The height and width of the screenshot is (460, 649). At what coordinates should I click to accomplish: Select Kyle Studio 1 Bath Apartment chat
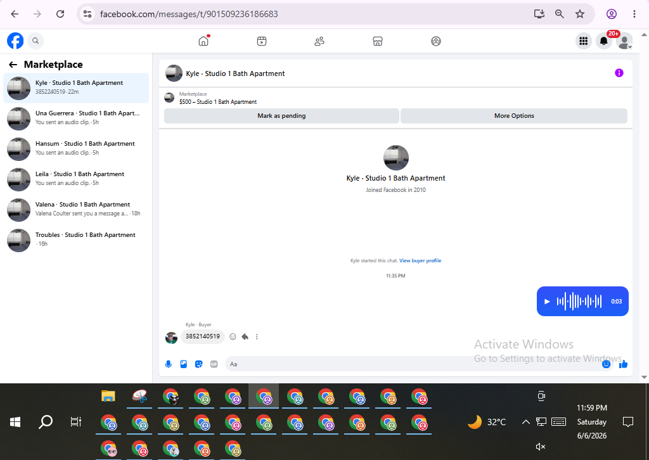click(x=76, y=87)
